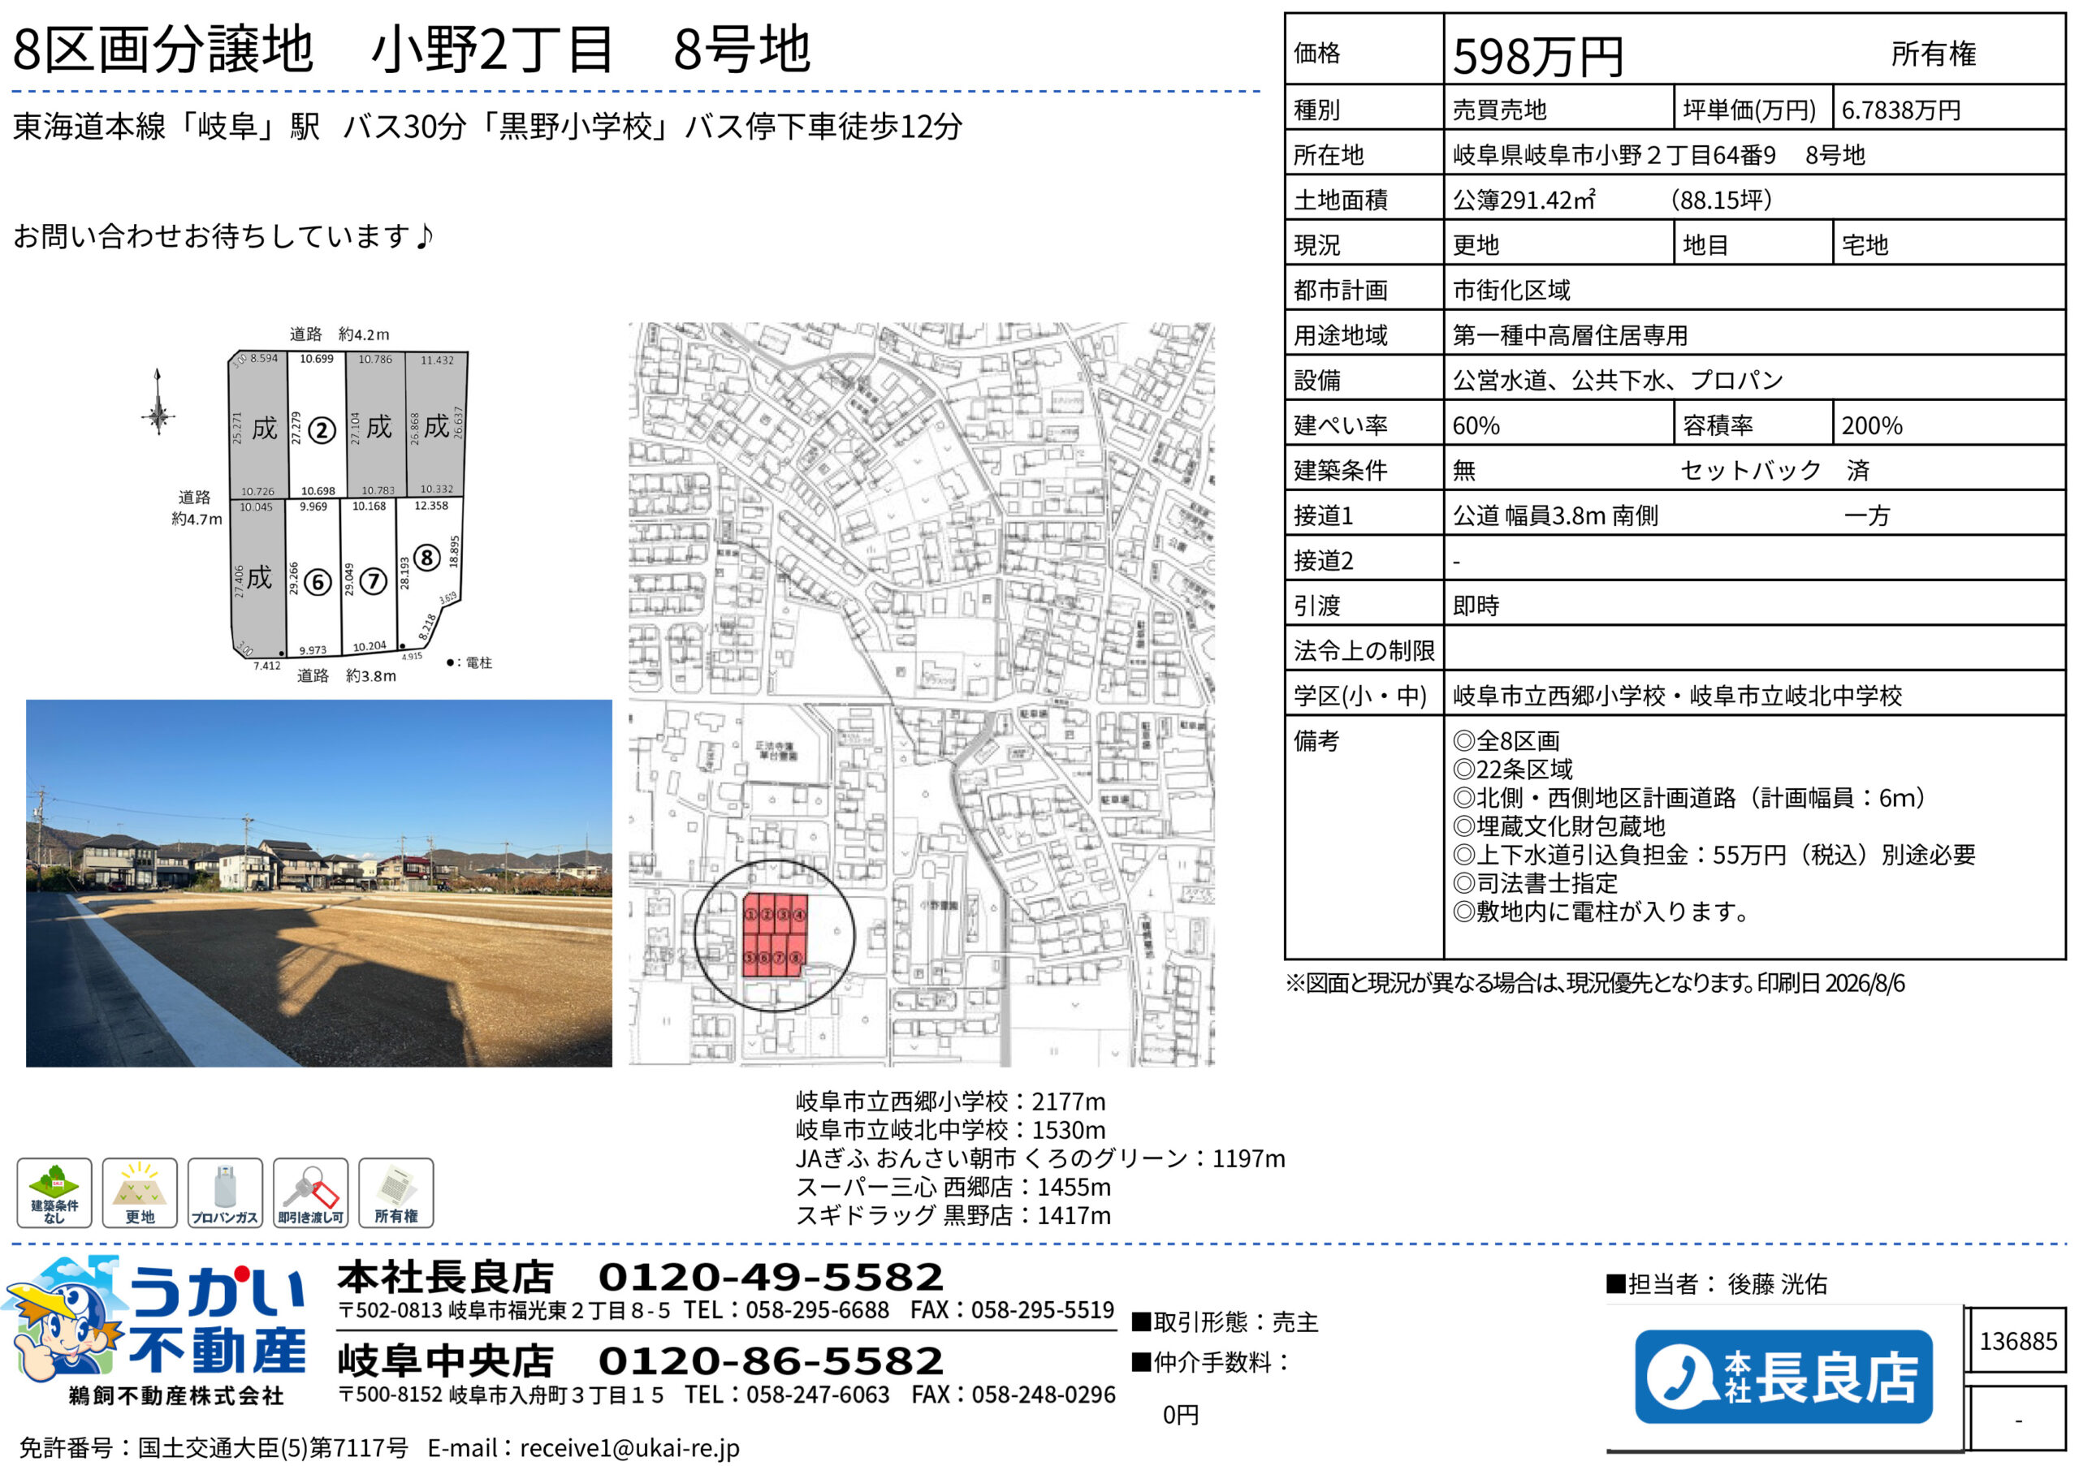
Task: Click the red highlighted lots on area map
Action: (x=774, y=936)
